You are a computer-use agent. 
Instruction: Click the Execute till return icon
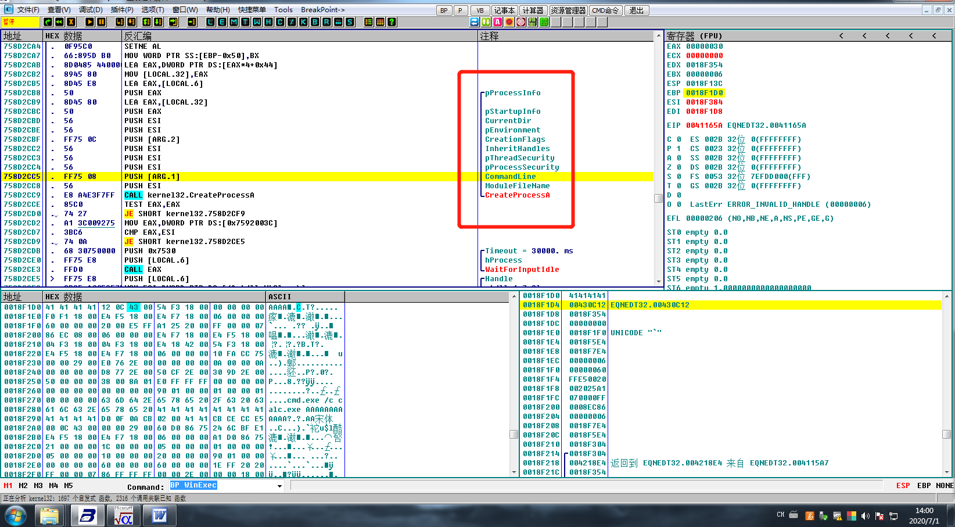174,22
